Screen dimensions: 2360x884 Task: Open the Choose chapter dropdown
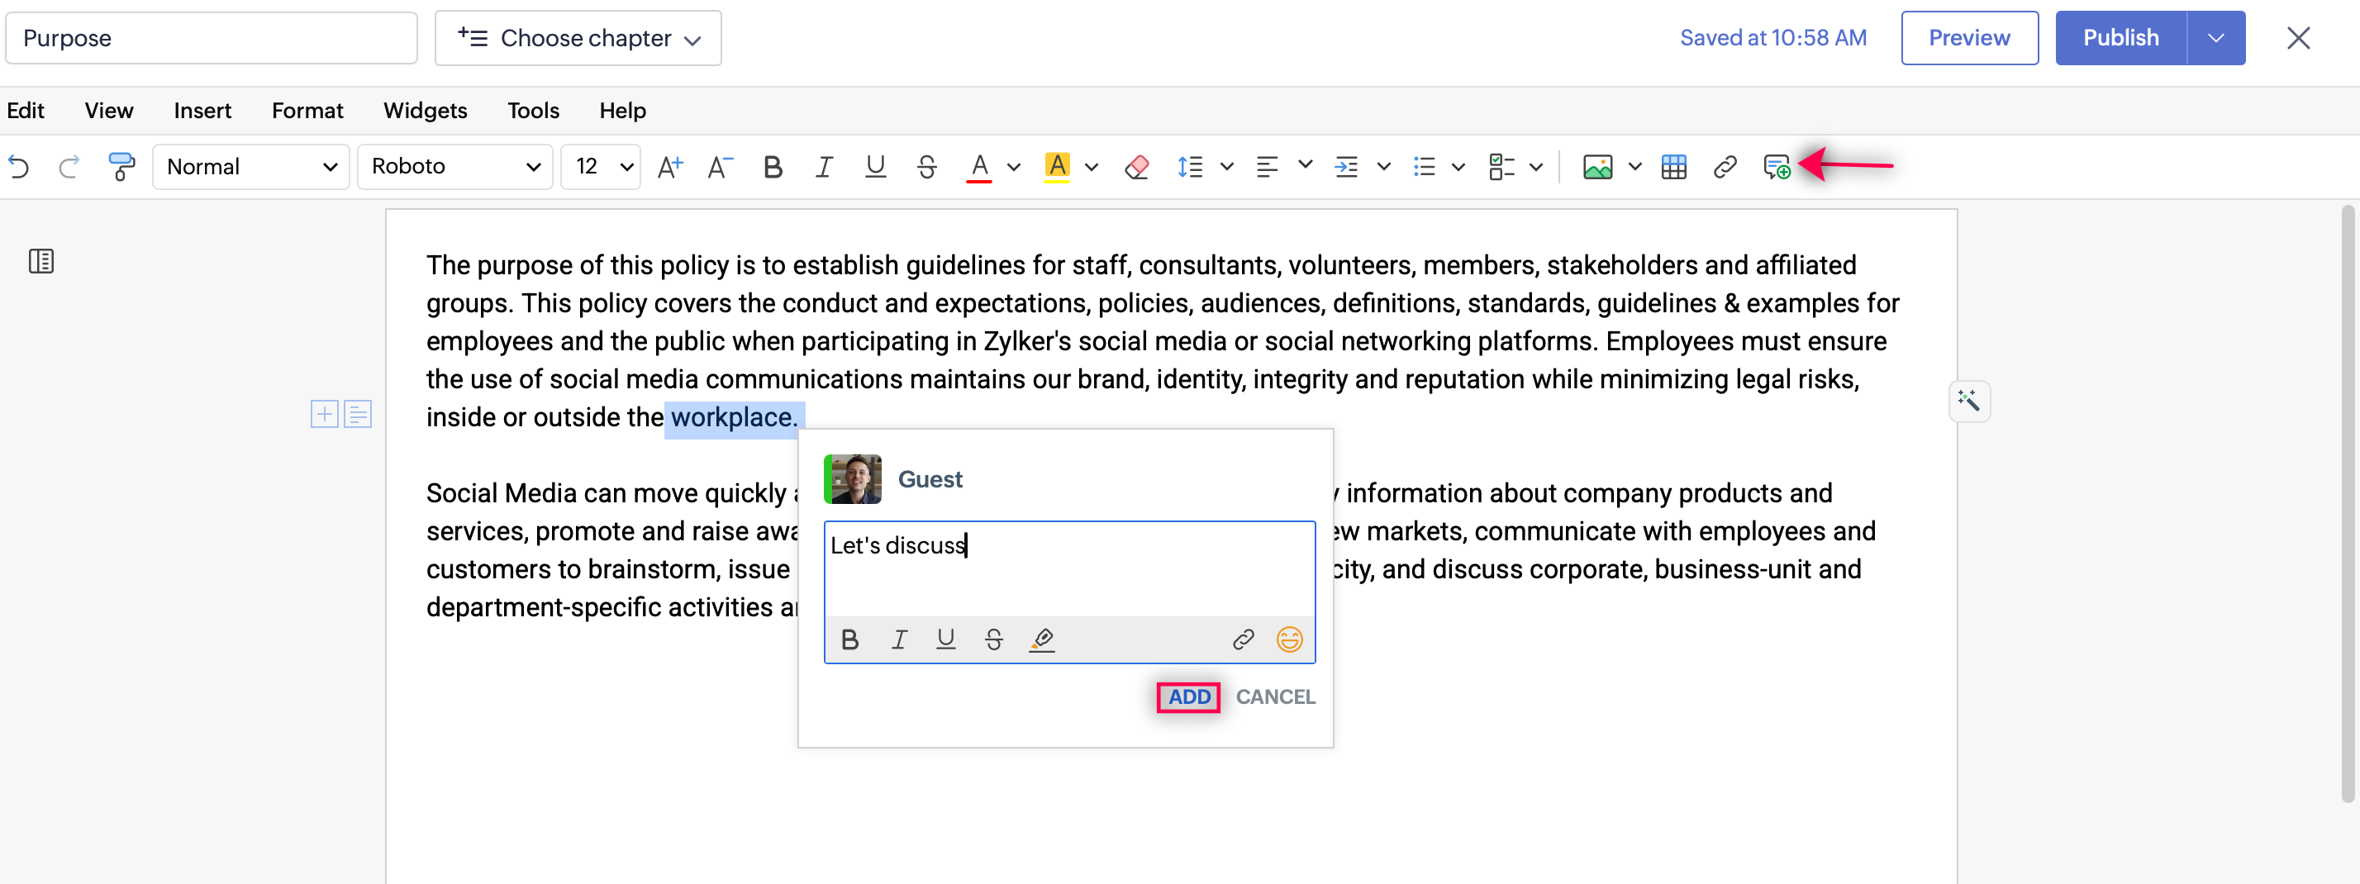click(578, 37)
